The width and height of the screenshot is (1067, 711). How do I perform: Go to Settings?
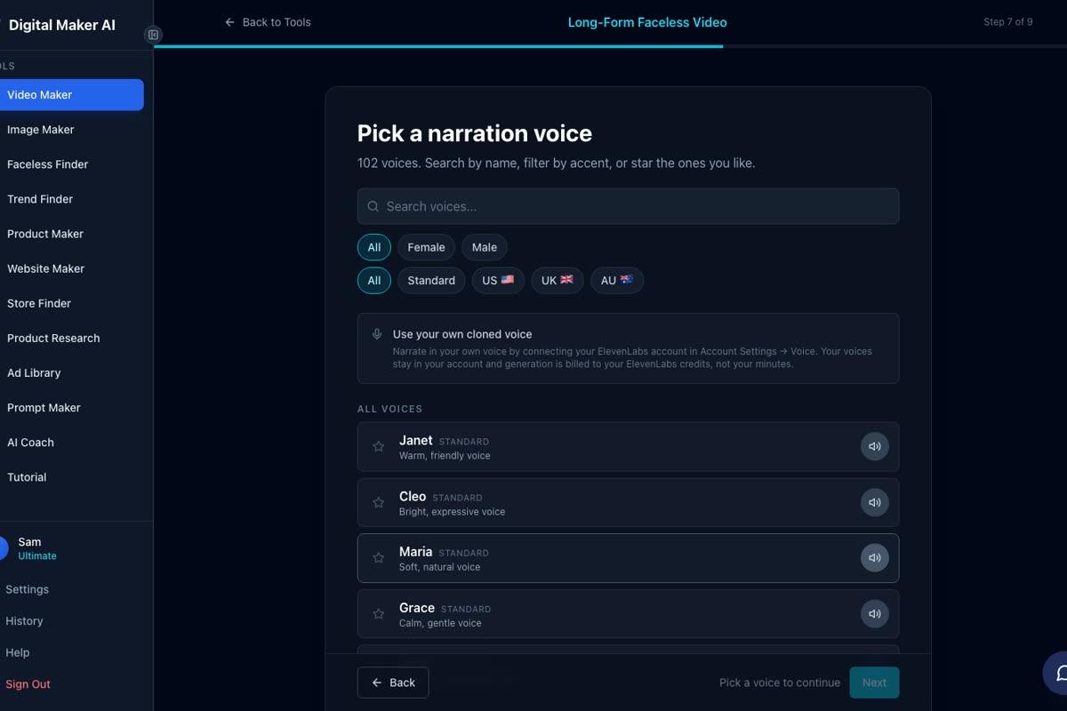(27, 589)
